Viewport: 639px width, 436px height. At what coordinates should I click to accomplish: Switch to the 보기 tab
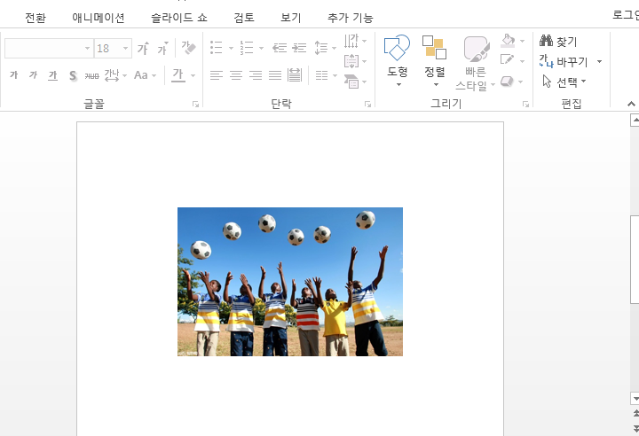[290, 18]
